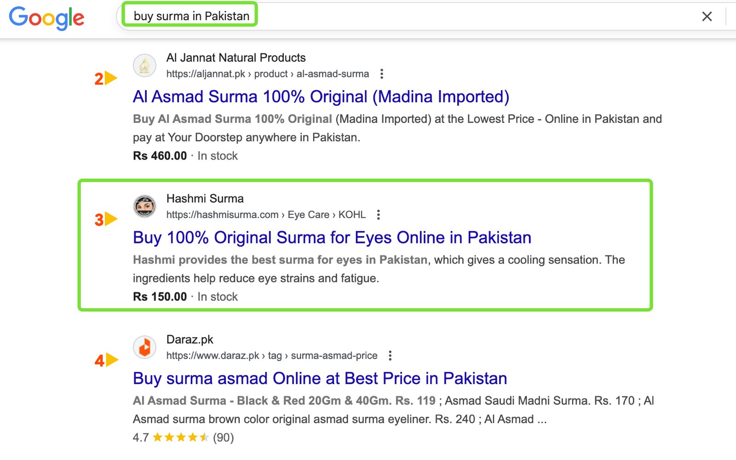Click the hashmisurma.com Eye Care KOHL breadcrumb
736x460 pixels.
pyautogui.click(x=266, y=214)
